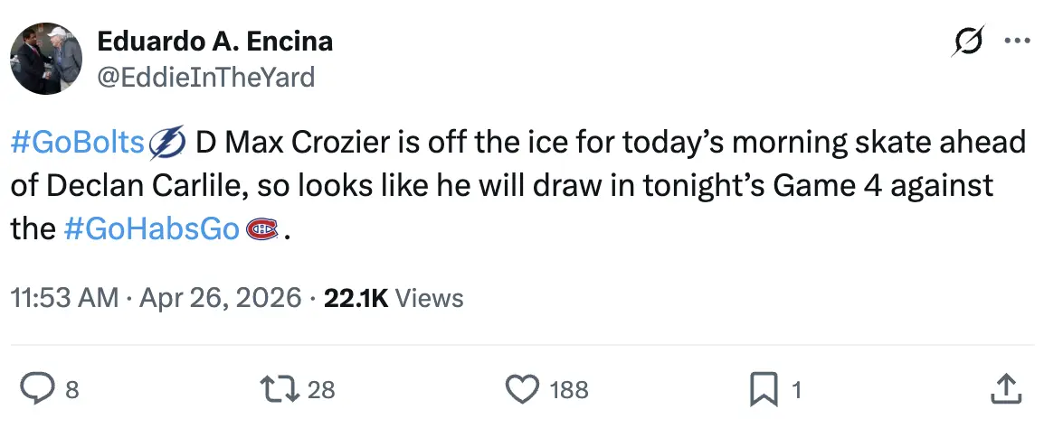Click the display name Eduardo A. Encina
This screenshot has height=428, width=1063.
214,41
